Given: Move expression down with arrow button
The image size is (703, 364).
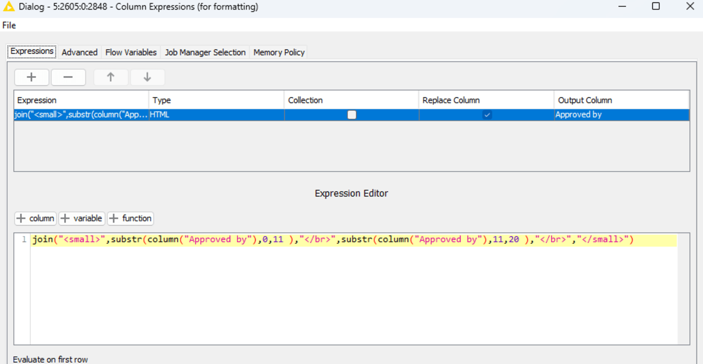Looking at the screenshot, I should click(x=147, y=77).
